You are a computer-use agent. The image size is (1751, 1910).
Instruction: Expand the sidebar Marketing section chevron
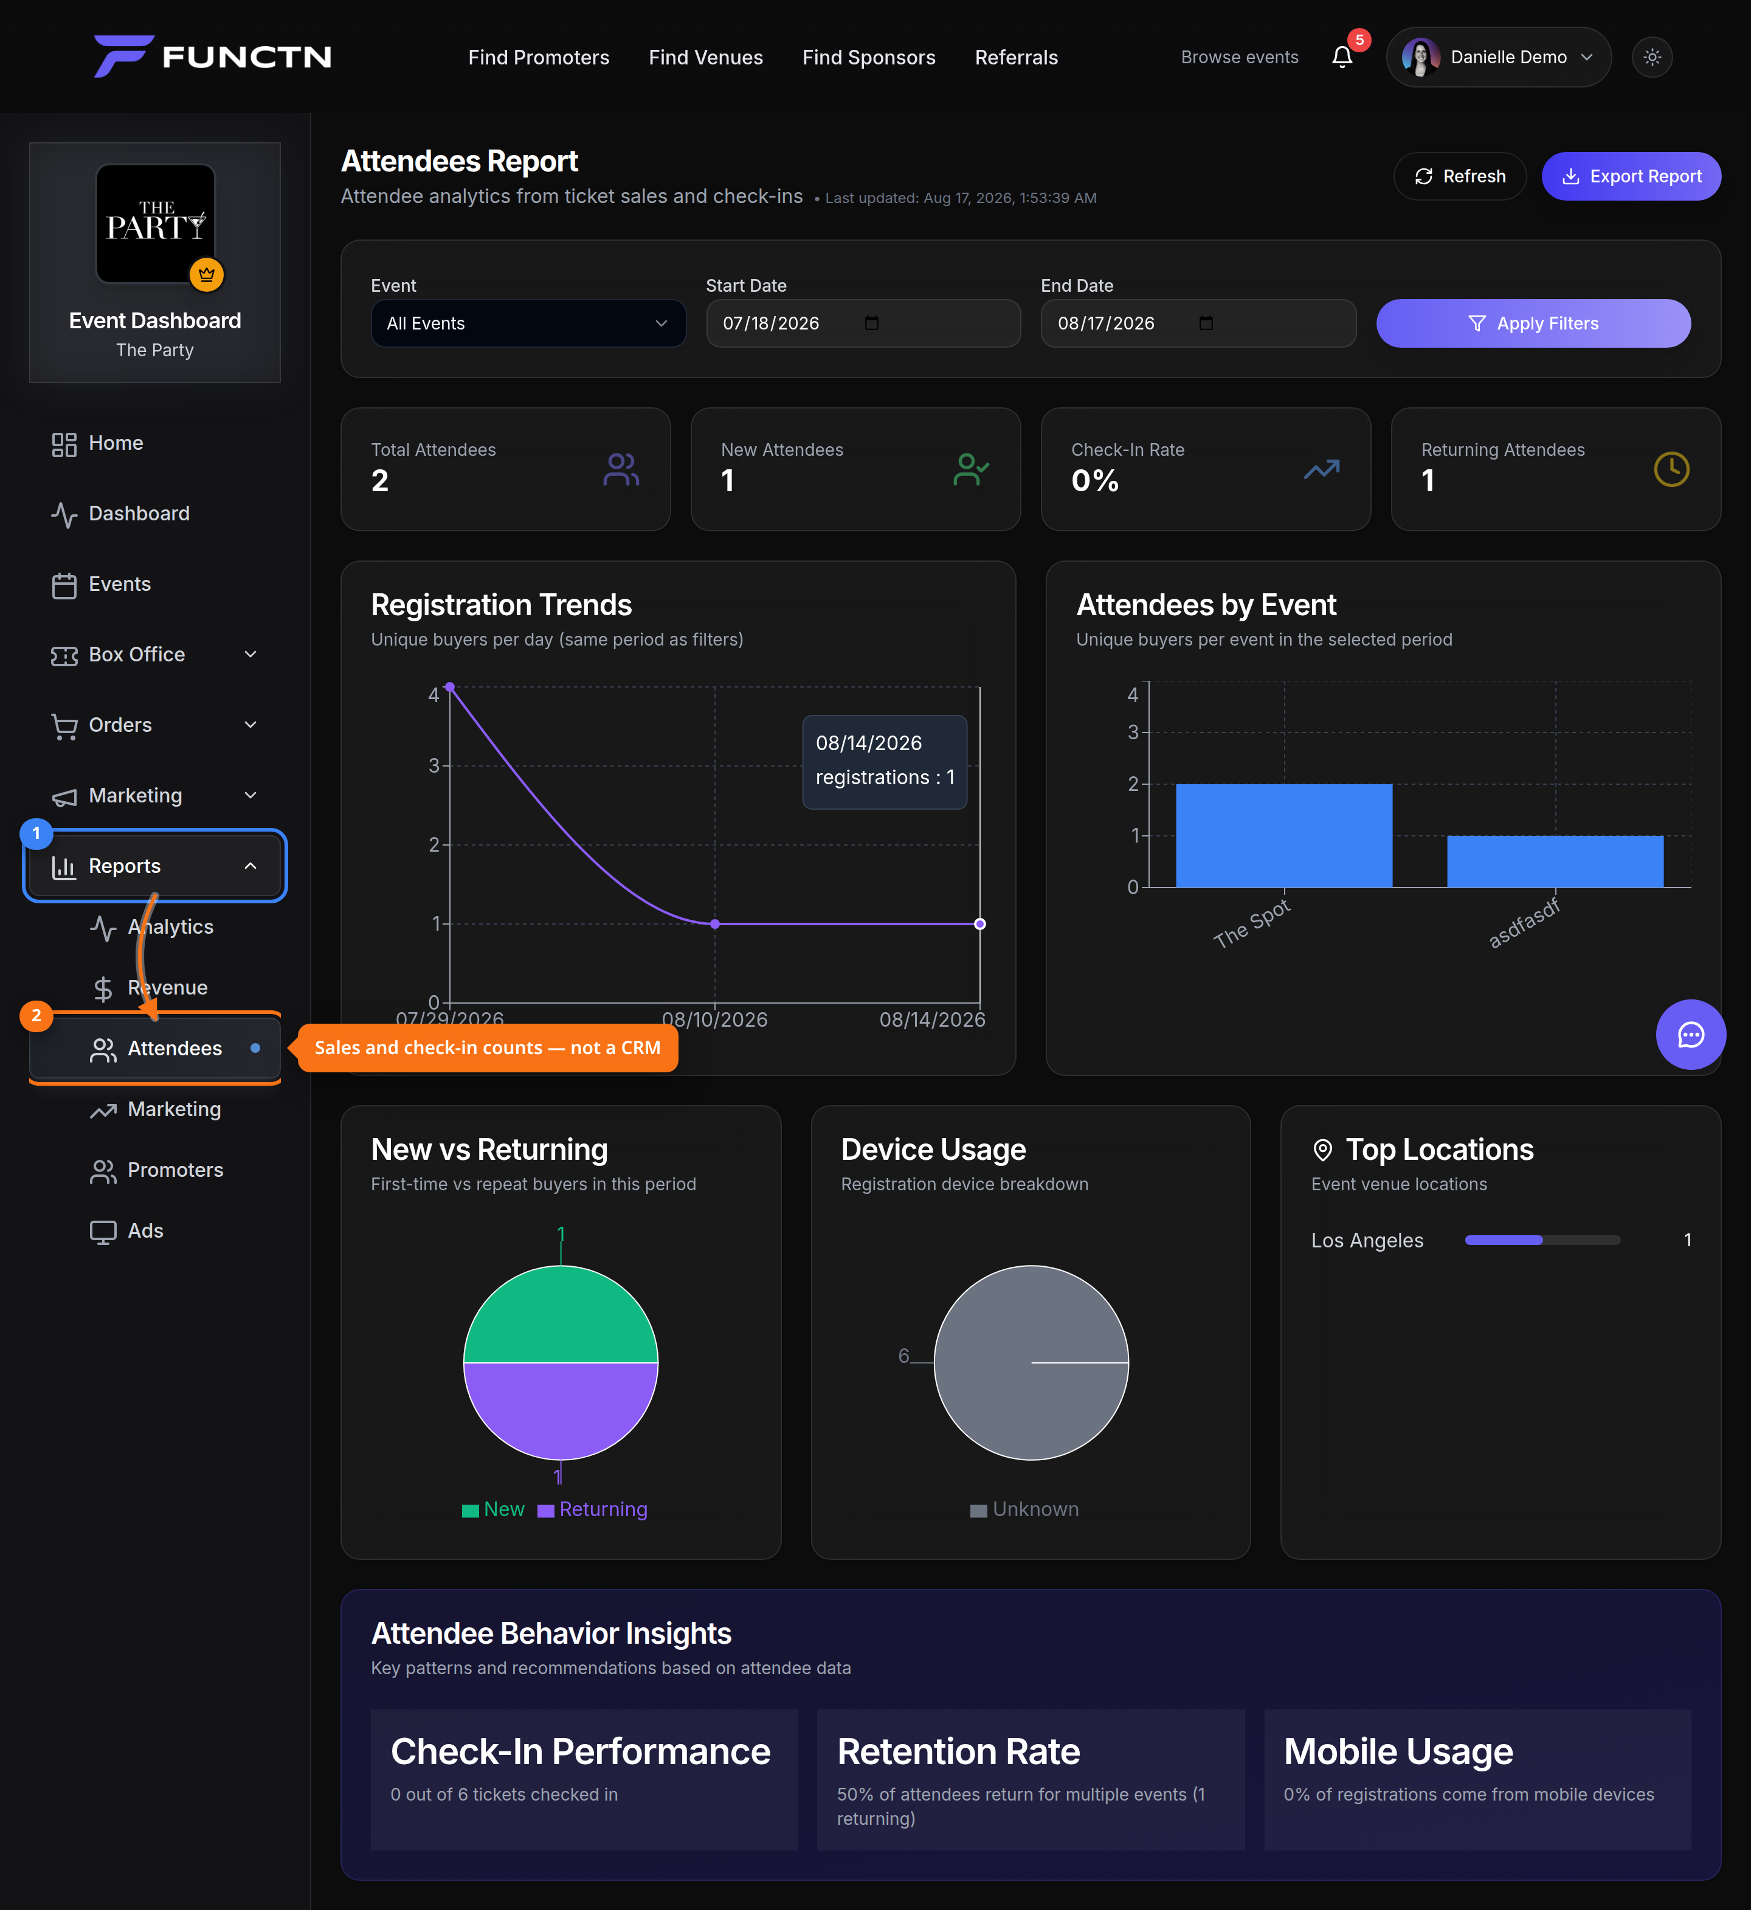pos(250,795)
